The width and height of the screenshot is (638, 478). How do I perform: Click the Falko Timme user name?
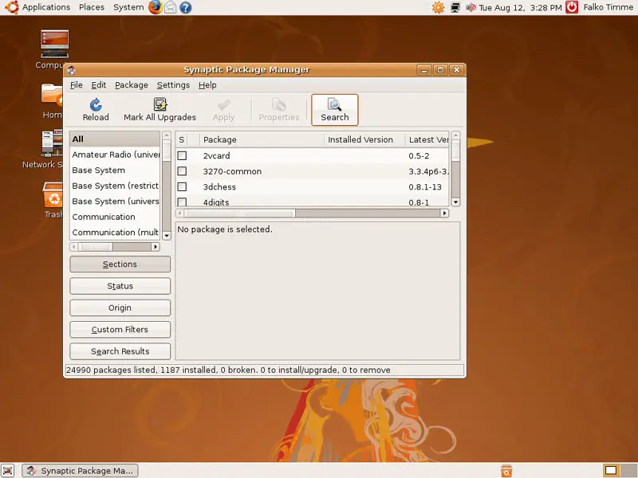pos(608,7)
